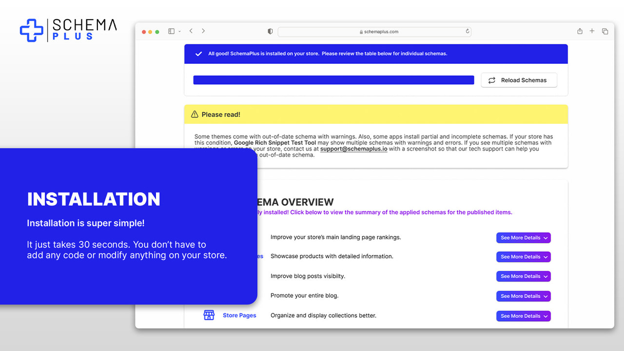Reload the page using the address bar icon
This screenshot has height=351, width=624.
coord(468,31)
